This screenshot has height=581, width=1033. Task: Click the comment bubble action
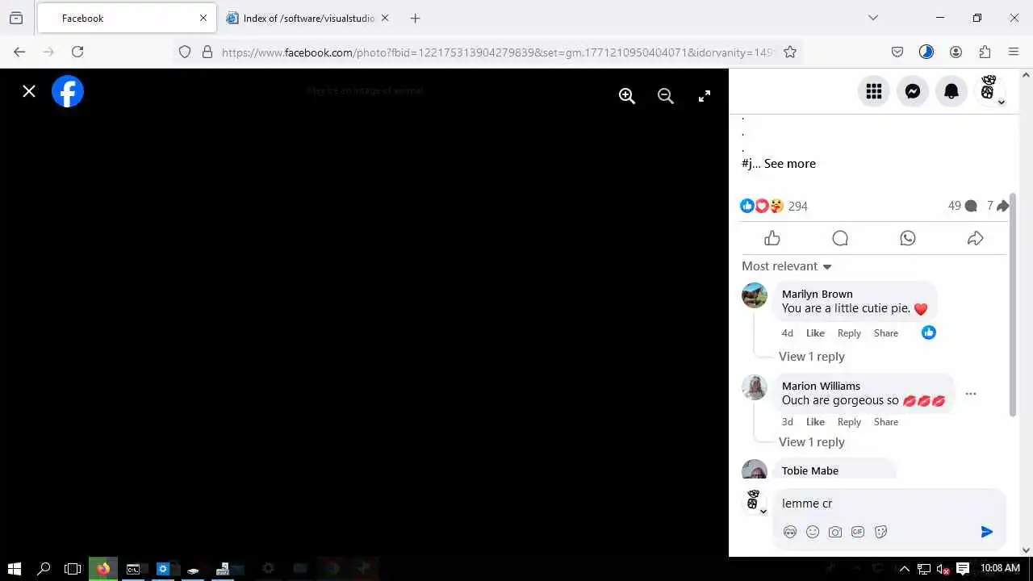[840, 238]
